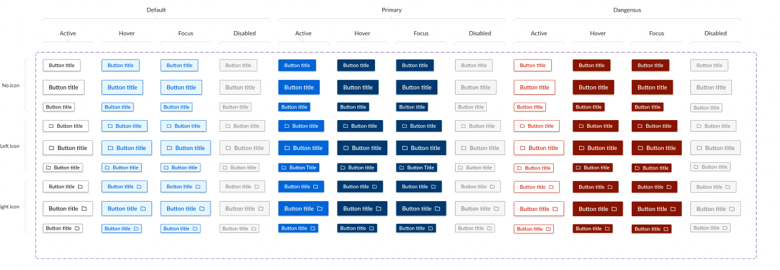780x270 pixels.
Task: Click folder icon in large Default Disabled right-icon button
Action: 261,209
